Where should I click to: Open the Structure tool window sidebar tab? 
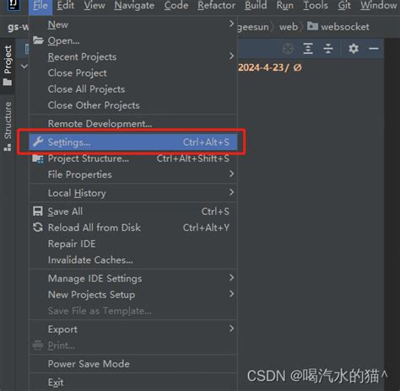click(x=8, y=126)
